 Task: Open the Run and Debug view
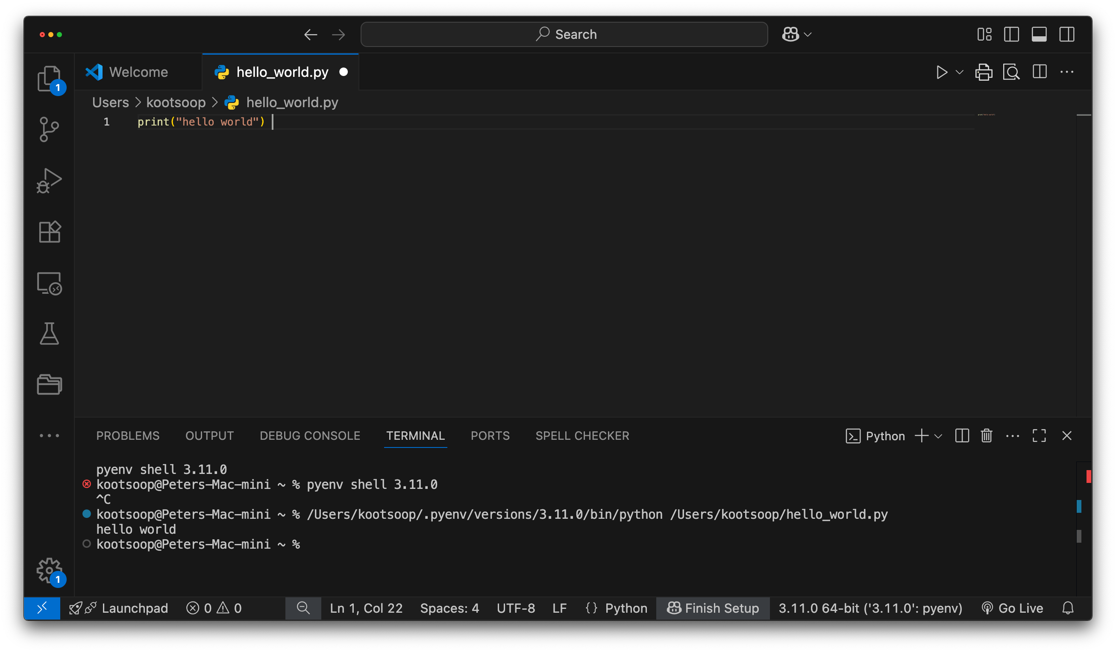coord(50,181)
